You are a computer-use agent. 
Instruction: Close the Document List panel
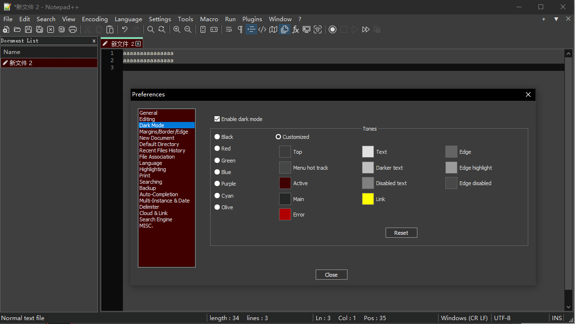click(x=94, y=40)
